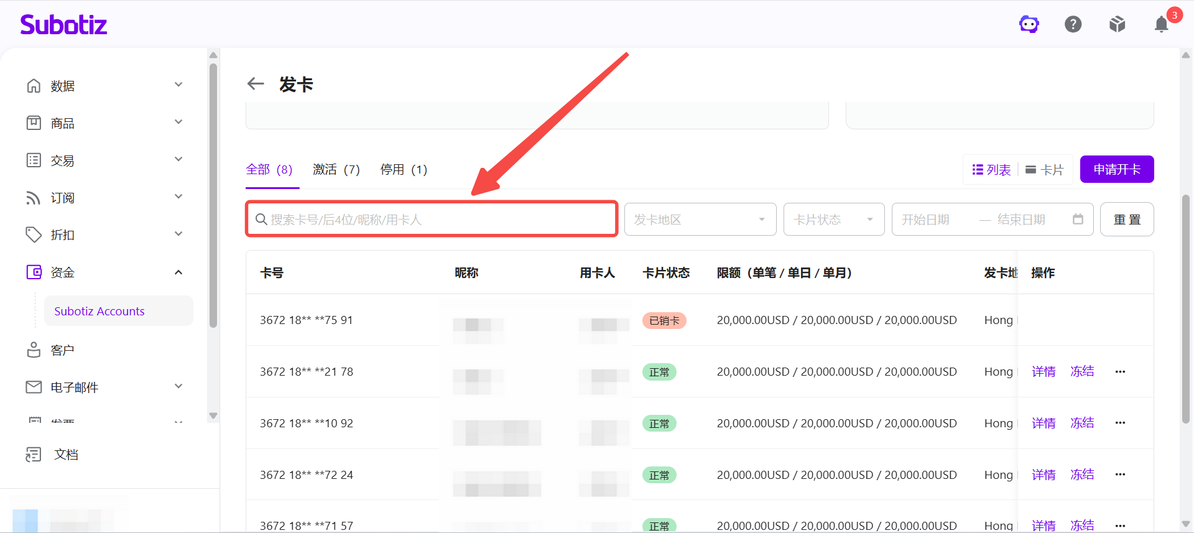Click the 正常 badge for card 21 78
The image size is (1194, 533).
pos(659,372)
